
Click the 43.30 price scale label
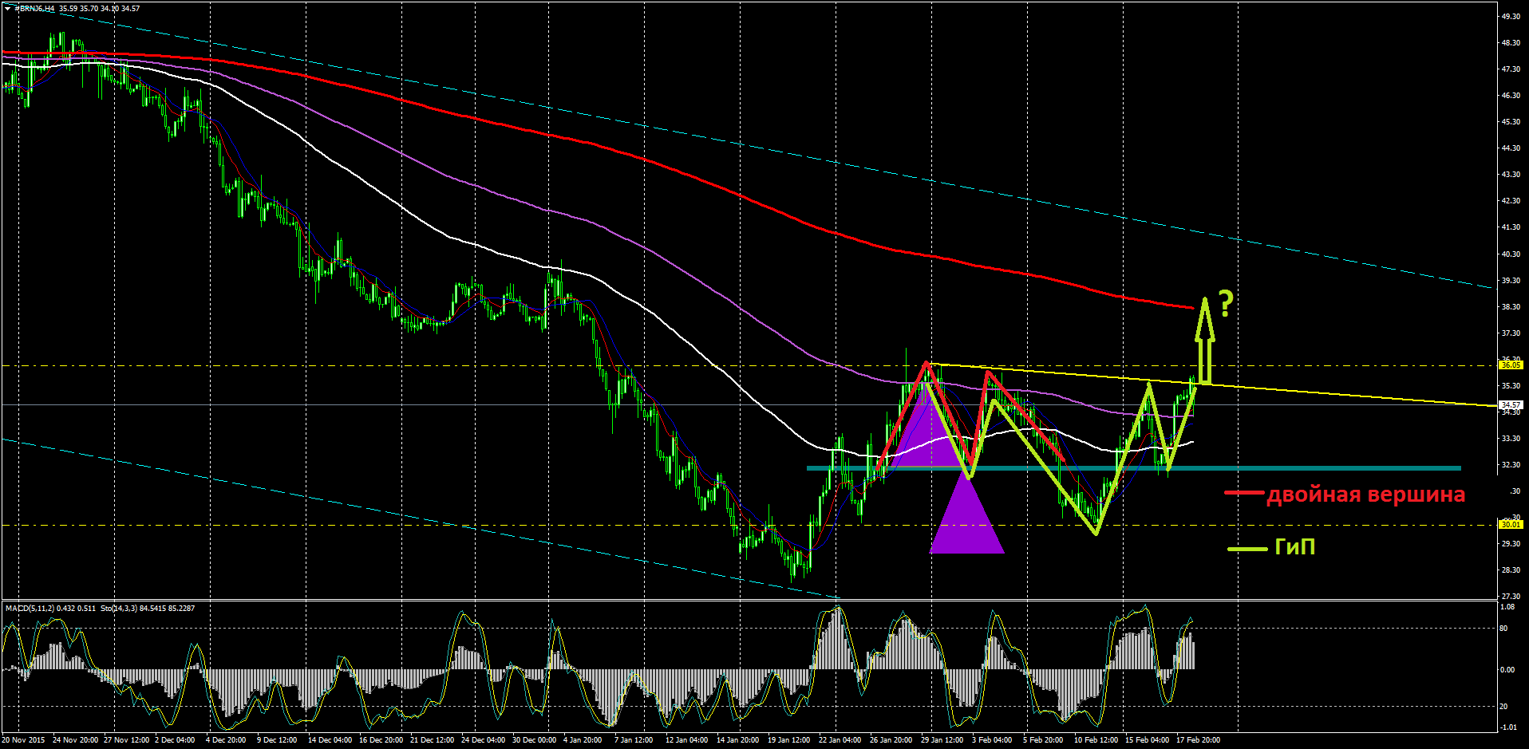[1511, 174]
